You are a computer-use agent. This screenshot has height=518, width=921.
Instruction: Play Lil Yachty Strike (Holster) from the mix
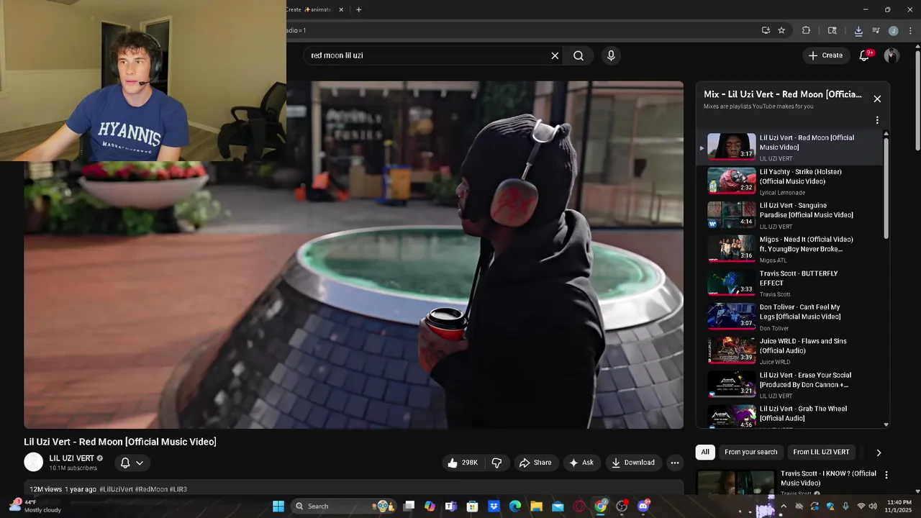789,181
